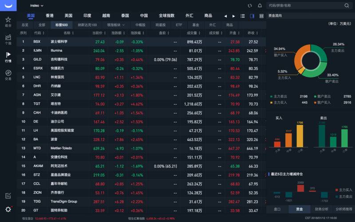Sort by the 成交量 column arrows

(x=199, y=33)
